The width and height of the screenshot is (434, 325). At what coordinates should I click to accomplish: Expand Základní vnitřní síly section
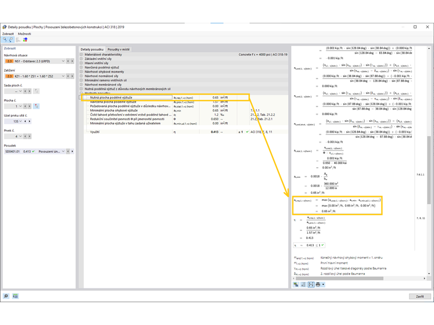click(81, 59)
